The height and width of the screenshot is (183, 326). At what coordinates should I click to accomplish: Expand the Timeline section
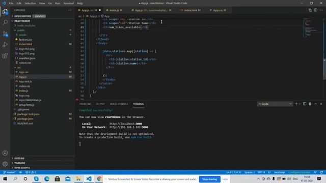tap(19, 163)
